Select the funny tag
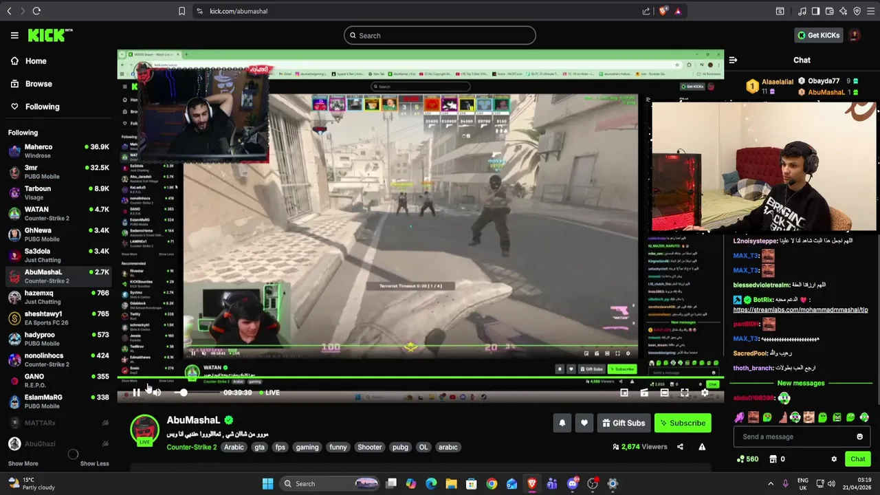This screenshot has height=495, width=880. [x=338, y=447]
